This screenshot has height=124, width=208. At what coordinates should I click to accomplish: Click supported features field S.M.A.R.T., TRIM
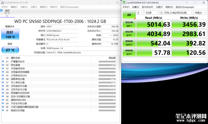point(83,53)
